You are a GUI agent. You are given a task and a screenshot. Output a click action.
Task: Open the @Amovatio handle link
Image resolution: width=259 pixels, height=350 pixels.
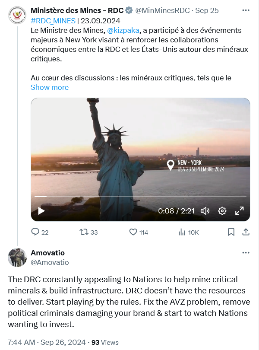pyautogui.click(x=50, y=262)
